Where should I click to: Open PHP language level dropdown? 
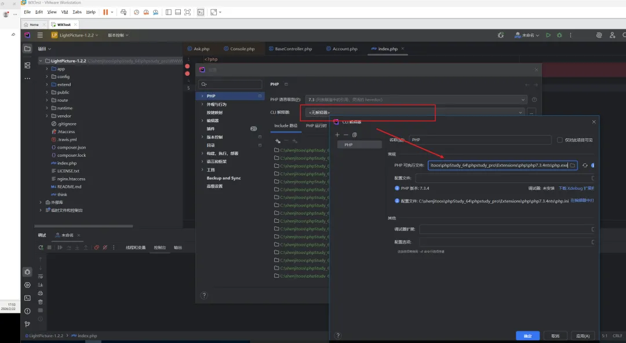pos(416,99)
